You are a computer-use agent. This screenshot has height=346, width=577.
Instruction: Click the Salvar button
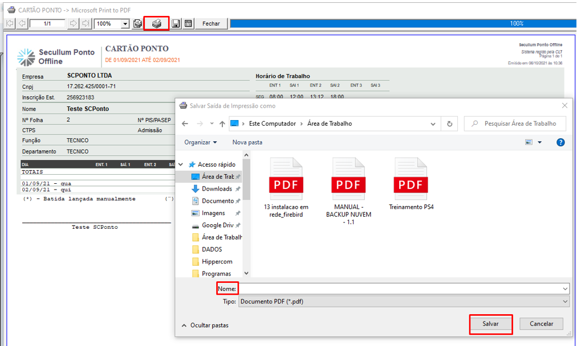click(490, 324)
